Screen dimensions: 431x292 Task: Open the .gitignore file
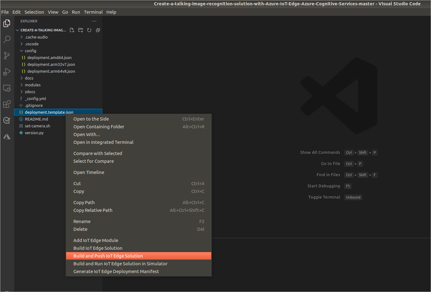coord(58,105)
